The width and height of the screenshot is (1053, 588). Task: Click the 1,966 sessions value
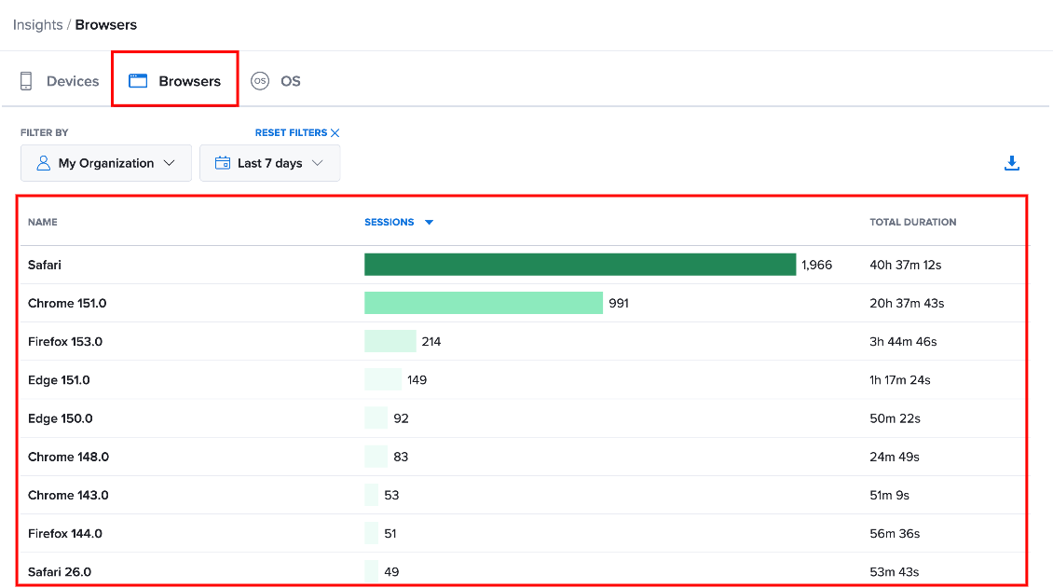coord(816,266)
